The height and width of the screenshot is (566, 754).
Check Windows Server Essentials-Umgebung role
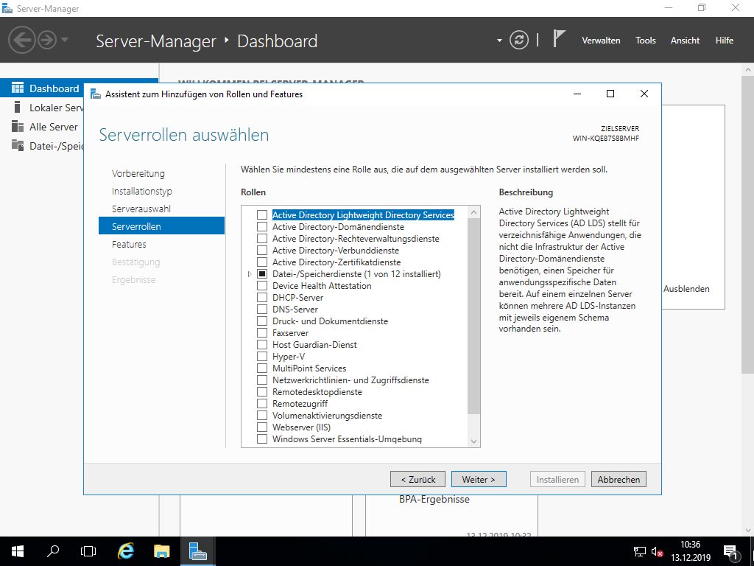pyautogui.click(x=262, y=439)
